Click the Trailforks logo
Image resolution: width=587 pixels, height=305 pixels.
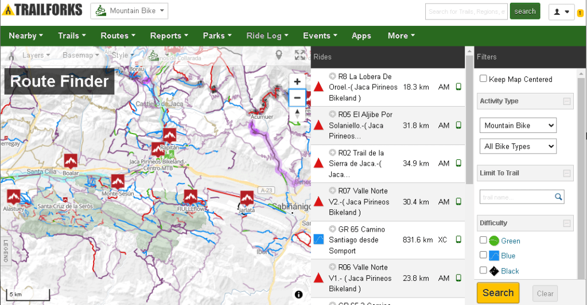[42, 10]
